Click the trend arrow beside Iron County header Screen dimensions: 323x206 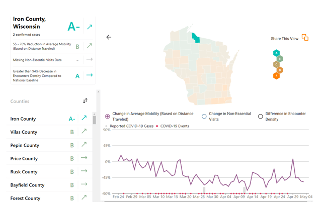(x=90, y=27)
